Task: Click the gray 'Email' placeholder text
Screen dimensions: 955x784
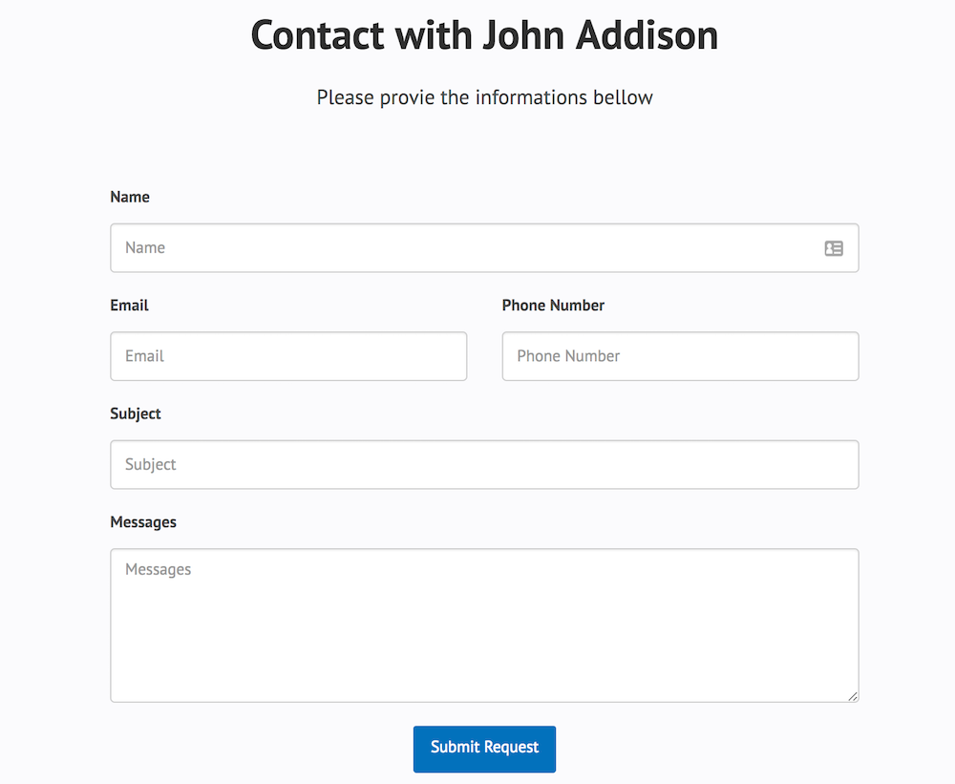Action: pos(145,356)
